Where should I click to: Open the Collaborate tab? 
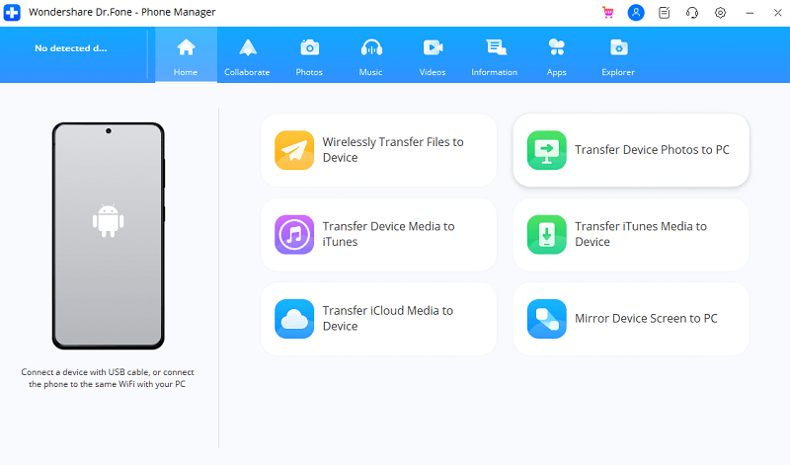247,56
